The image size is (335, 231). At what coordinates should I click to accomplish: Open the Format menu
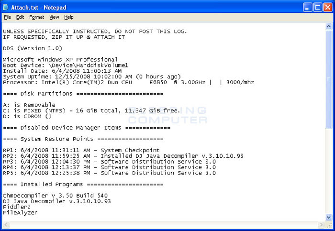[36, 17]
